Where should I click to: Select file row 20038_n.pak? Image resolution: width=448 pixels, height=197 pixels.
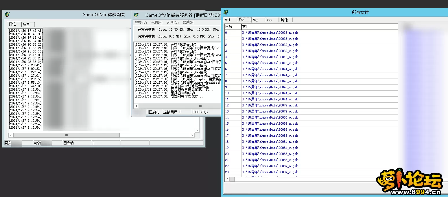coord(311,33)
